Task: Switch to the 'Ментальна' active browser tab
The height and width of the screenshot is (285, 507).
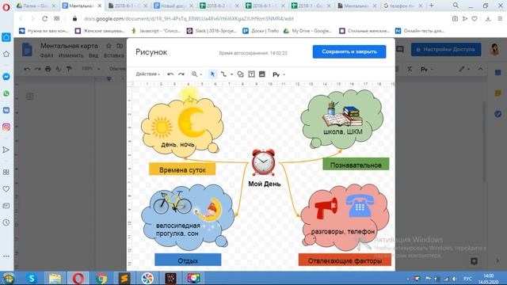Action: tap(82, 6)
